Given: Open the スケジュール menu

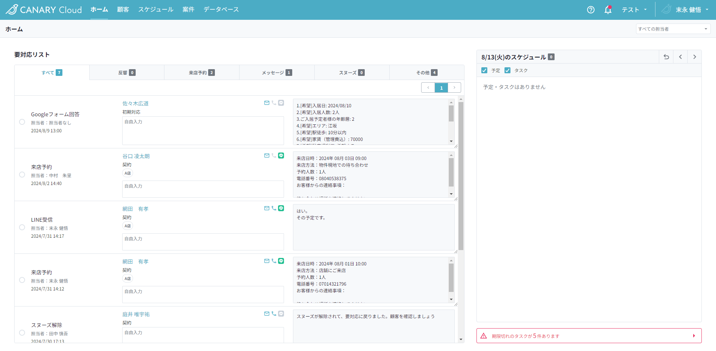Looking at the screenshot, I should (156, 10).
